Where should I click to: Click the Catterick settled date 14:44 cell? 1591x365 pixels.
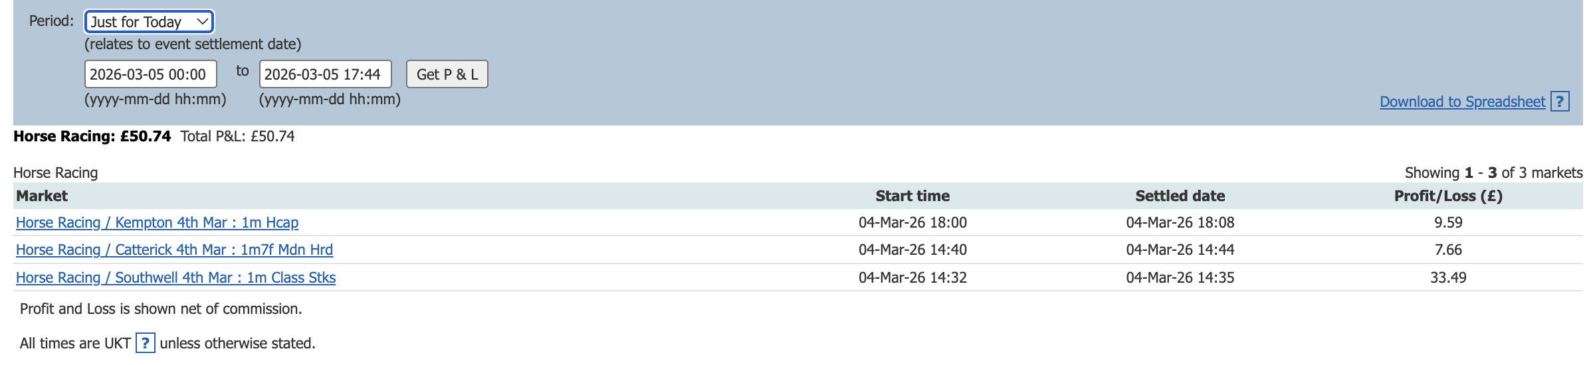(1180, 250)
